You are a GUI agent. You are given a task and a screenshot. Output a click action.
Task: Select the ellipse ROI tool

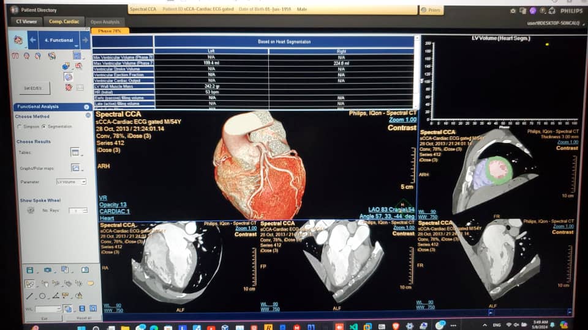(x=42, y=296)
